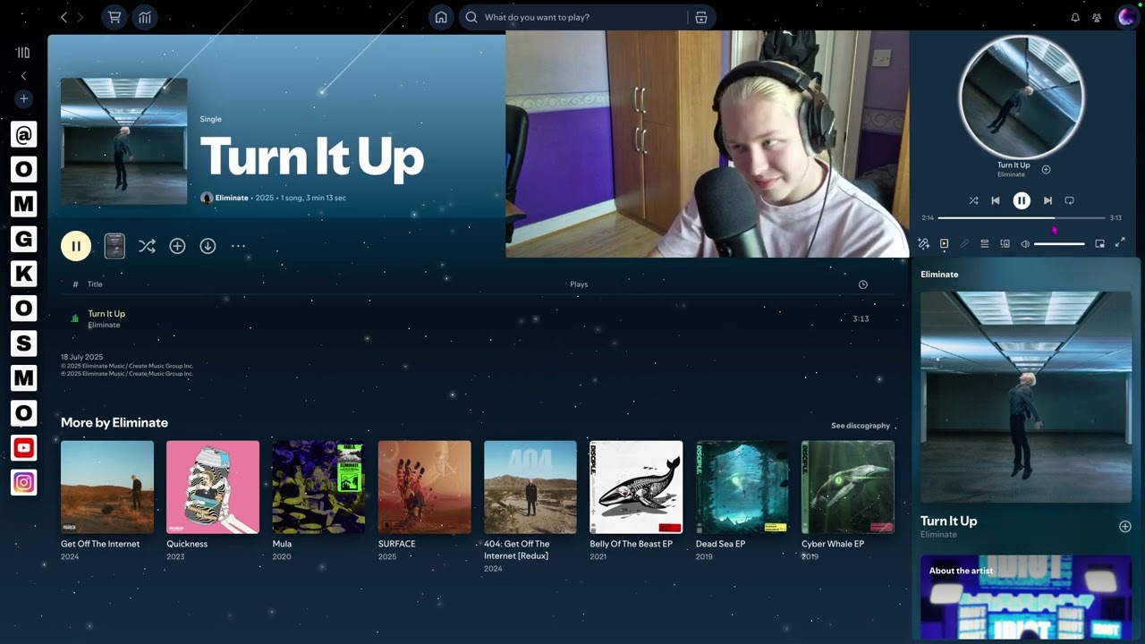Open the Belly Of The Beast EP card
Screen dimensions: 1145x644
636,501
